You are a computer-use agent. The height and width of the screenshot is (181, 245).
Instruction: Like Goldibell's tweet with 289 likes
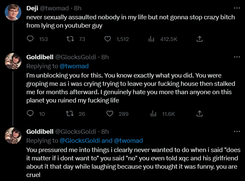110,114
